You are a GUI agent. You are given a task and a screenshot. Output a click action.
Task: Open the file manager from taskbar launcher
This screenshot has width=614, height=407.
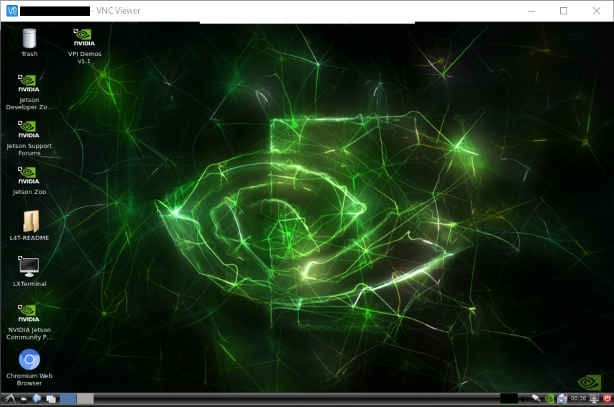click(24, 399)
